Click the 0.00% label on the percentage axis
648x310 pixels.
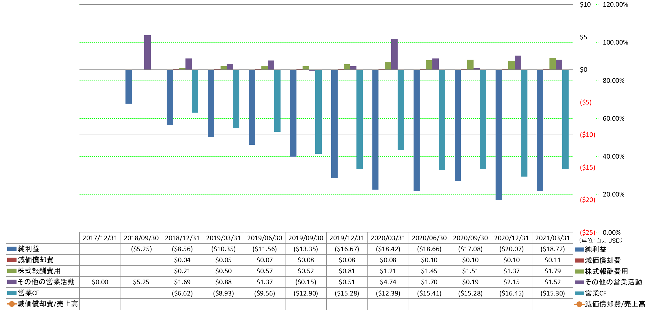pos(611,232)
